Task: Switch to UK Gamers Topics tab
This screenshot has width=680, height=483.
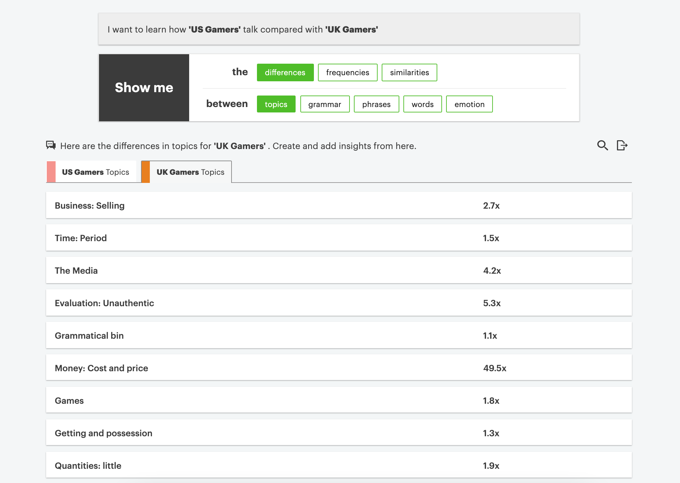Action: coord(190,172)
